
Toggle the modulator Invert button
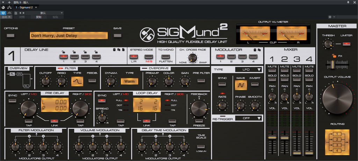[255, 84]
